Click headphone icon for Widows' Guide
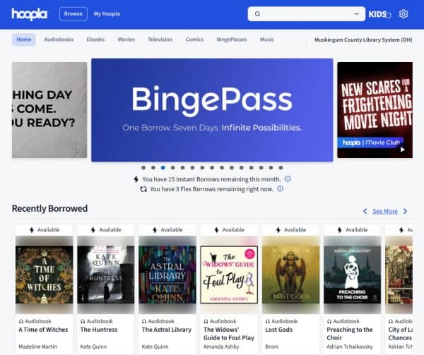The image size is (424, 355). [x=206, y=322]
